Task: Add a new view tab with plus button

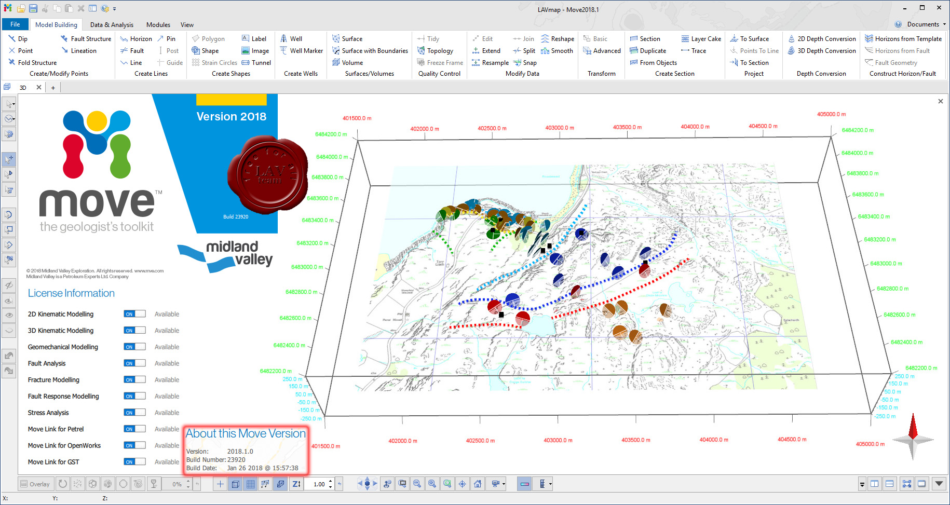Action: point(53,87)
